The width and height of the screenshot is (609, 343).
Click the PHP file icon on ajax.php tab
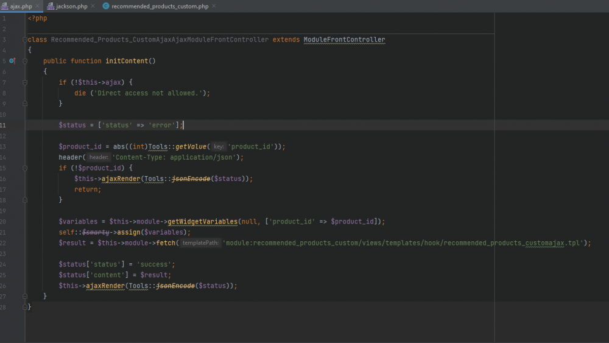coord(5,6)
